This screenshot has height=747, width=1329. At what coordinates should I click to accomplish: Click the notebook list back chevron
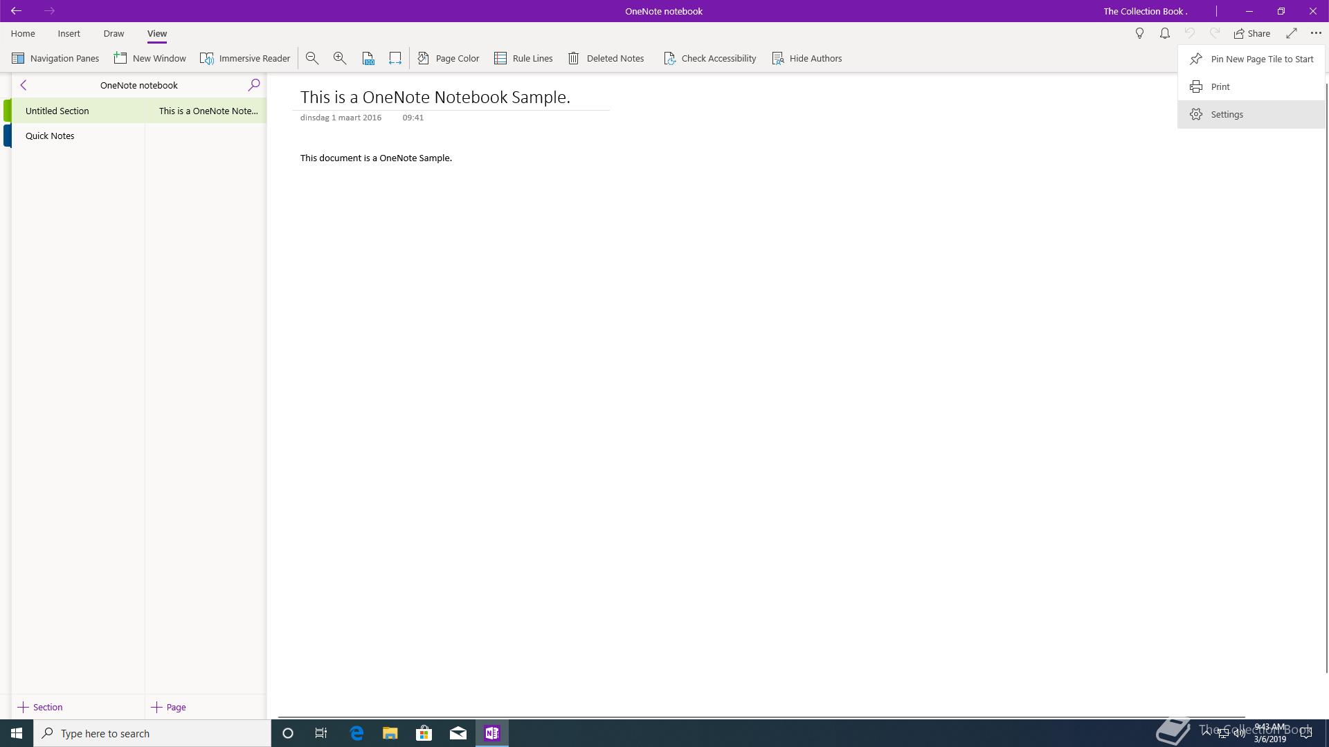click(24, 85)
